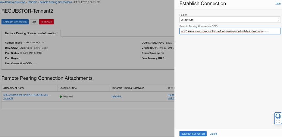The height and width of the screenshot is (137, 282).
Task: Copy the DRG OCID
Action: 45,48
